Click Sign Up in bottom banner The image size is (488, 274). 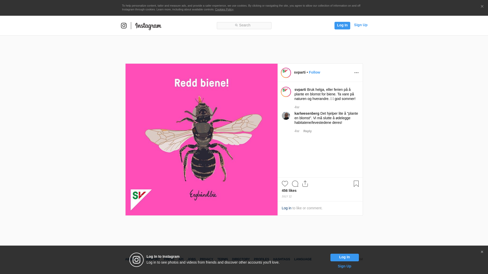[344, 266]
